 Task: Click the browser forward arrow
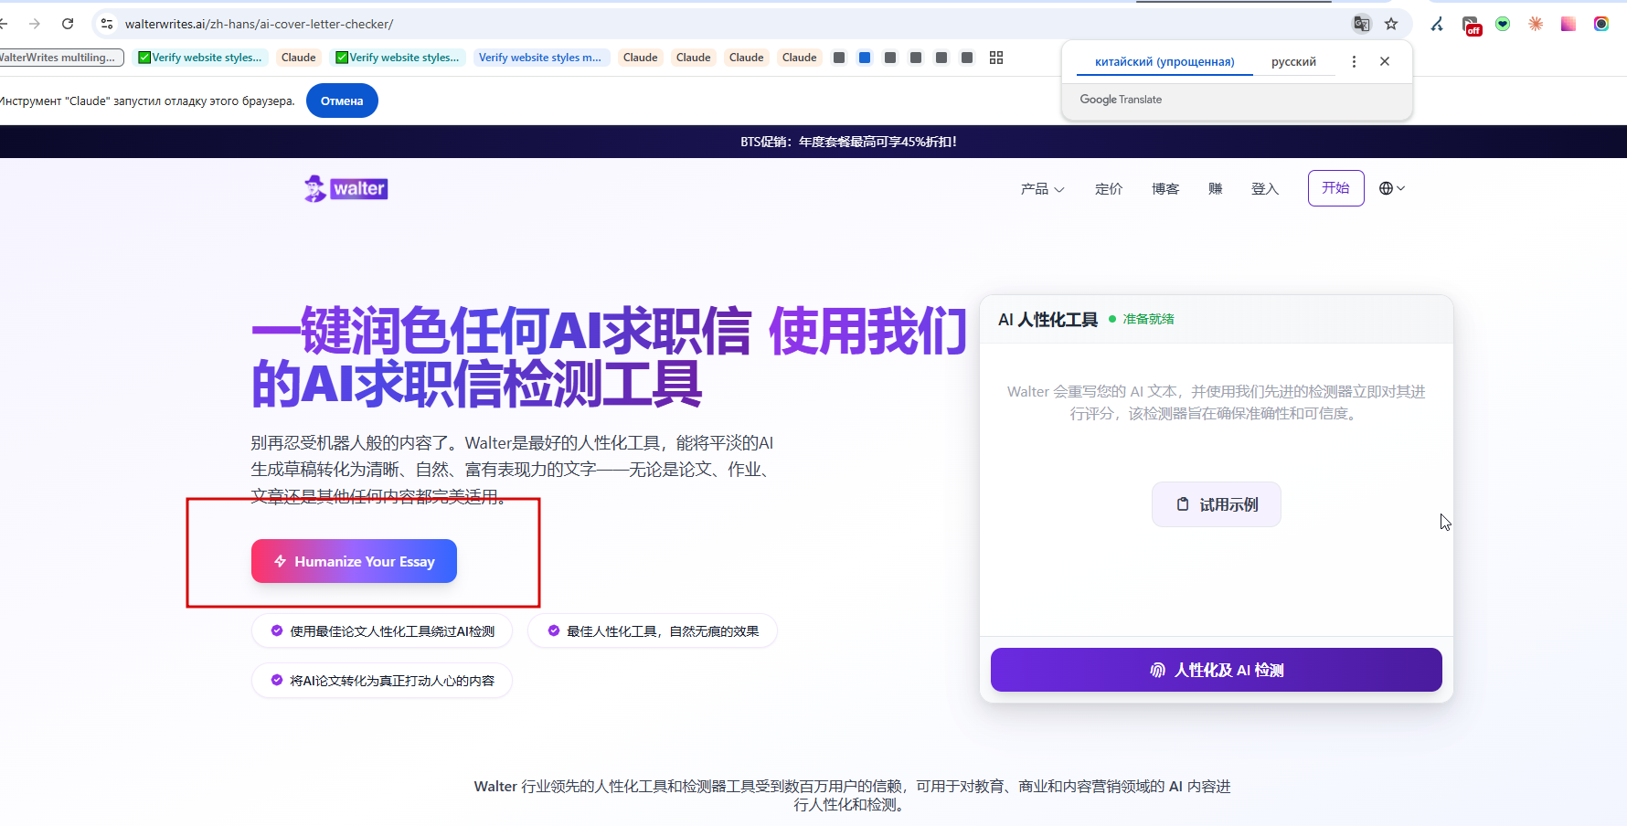[x=35, y=24]
